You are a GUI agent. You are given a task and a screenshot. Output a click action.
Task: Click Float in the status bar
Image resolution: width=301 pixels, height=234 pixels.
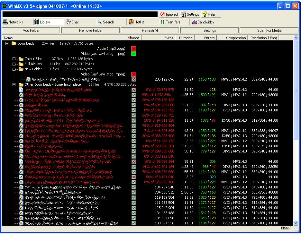(x=285, y=228)
